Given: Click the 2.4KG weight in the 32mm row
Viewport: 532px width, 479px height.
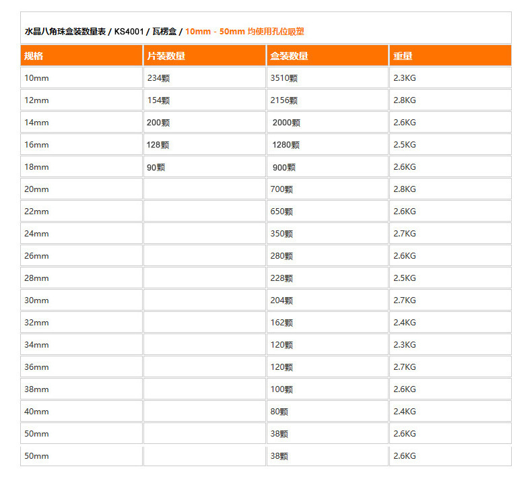Looking at the screenshot, I should pos(404,323).
